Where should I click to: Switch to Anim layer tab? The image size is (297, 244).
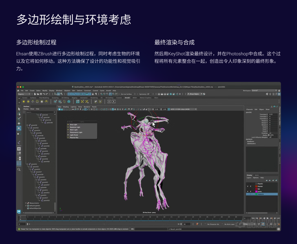tap(257, 175)
